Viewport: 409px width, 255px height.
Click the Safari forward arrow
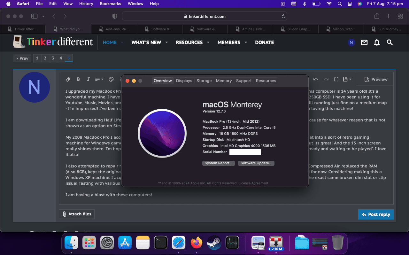pos(65,16)
